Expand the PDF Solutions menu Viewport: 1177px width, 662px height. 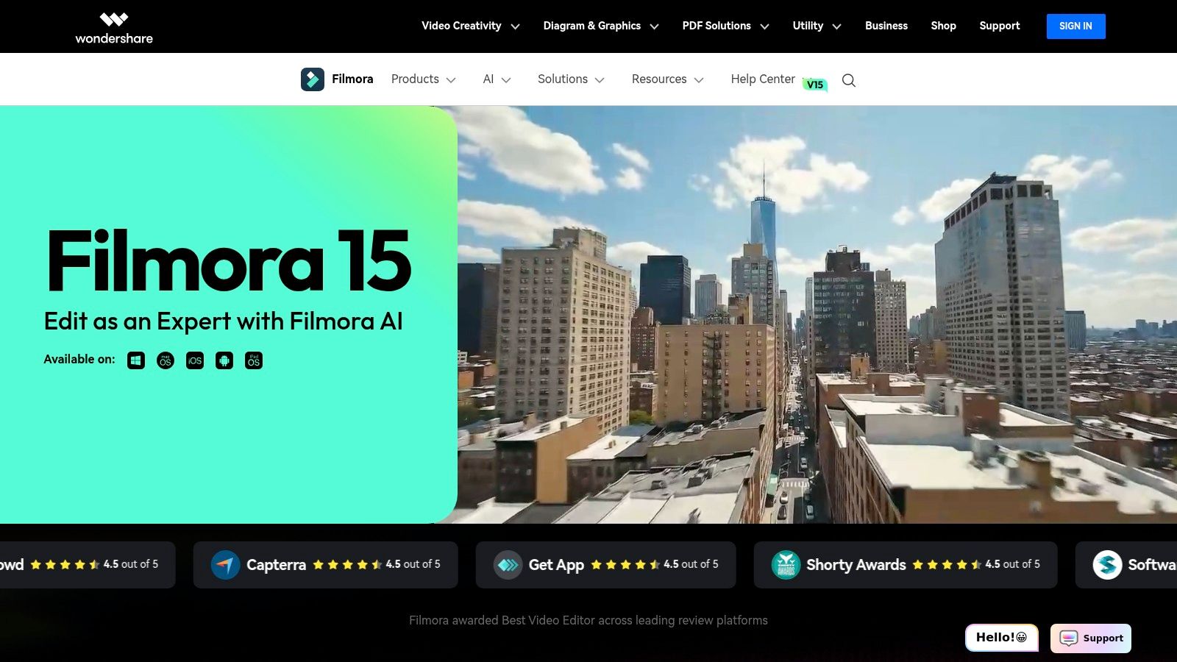point(725,26)
